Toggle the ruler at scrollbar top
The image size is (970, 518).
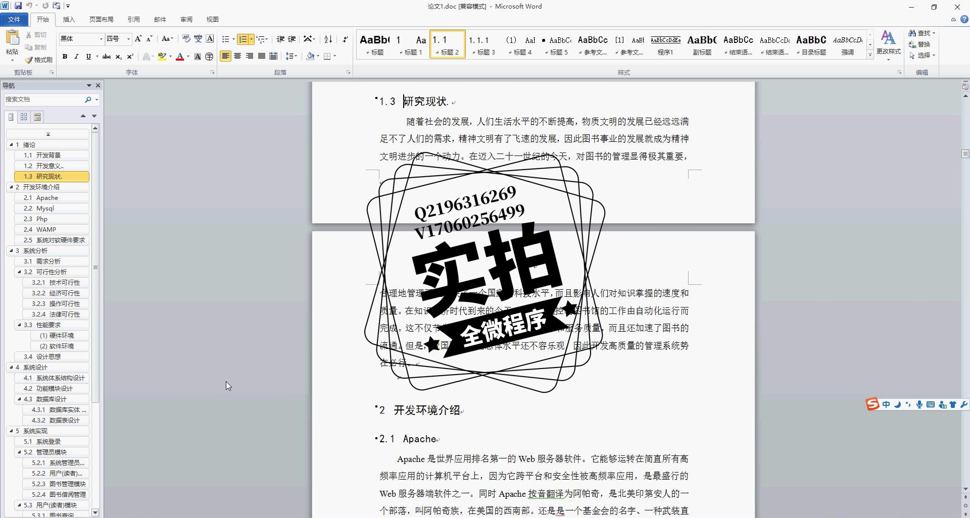[965, 87]
